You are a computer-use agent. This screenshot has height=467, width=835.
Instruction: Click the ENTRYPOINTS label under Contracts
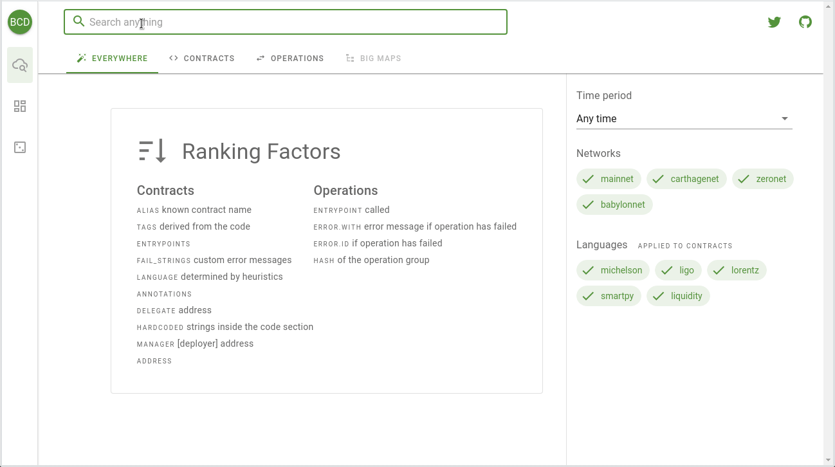tap(163, 244)
